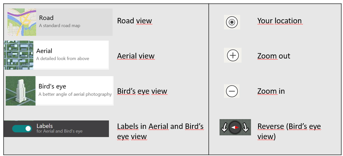
Task: Click the compass with red needle
Action: tap(235, 128)
